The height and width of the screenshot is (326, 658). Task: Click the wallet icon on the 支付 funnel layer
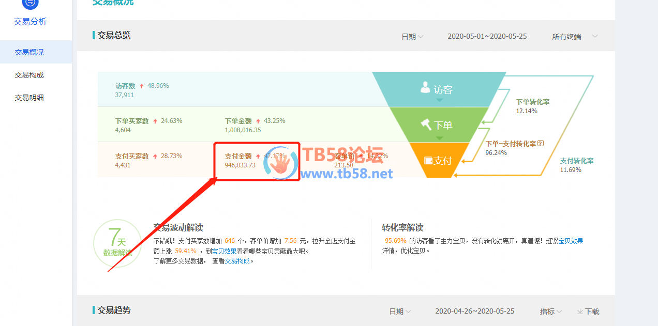pos(428,161)
